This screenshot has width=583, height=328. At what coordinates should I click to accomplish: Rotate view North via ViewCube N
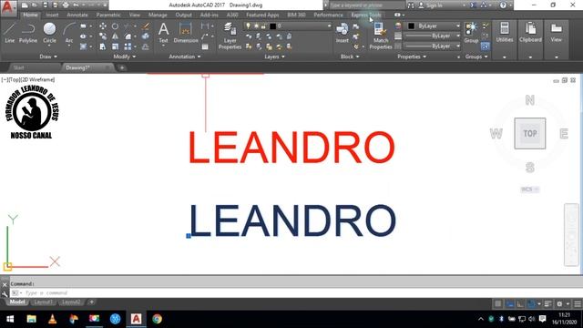pos(530,100)
